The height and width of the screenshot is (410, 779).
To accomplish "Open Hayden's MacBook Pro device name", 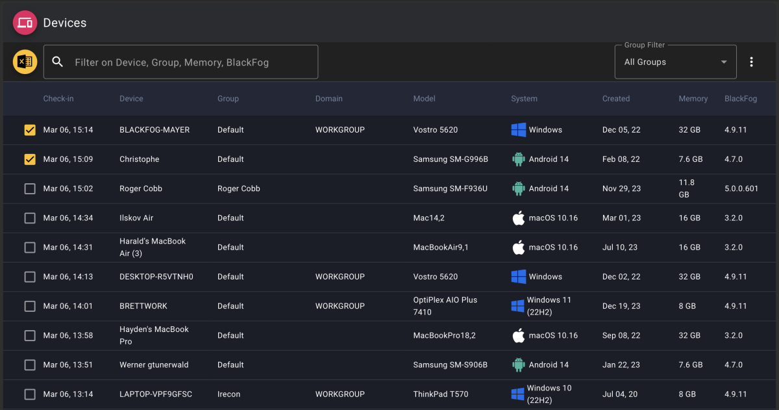I will pos(154,335).
